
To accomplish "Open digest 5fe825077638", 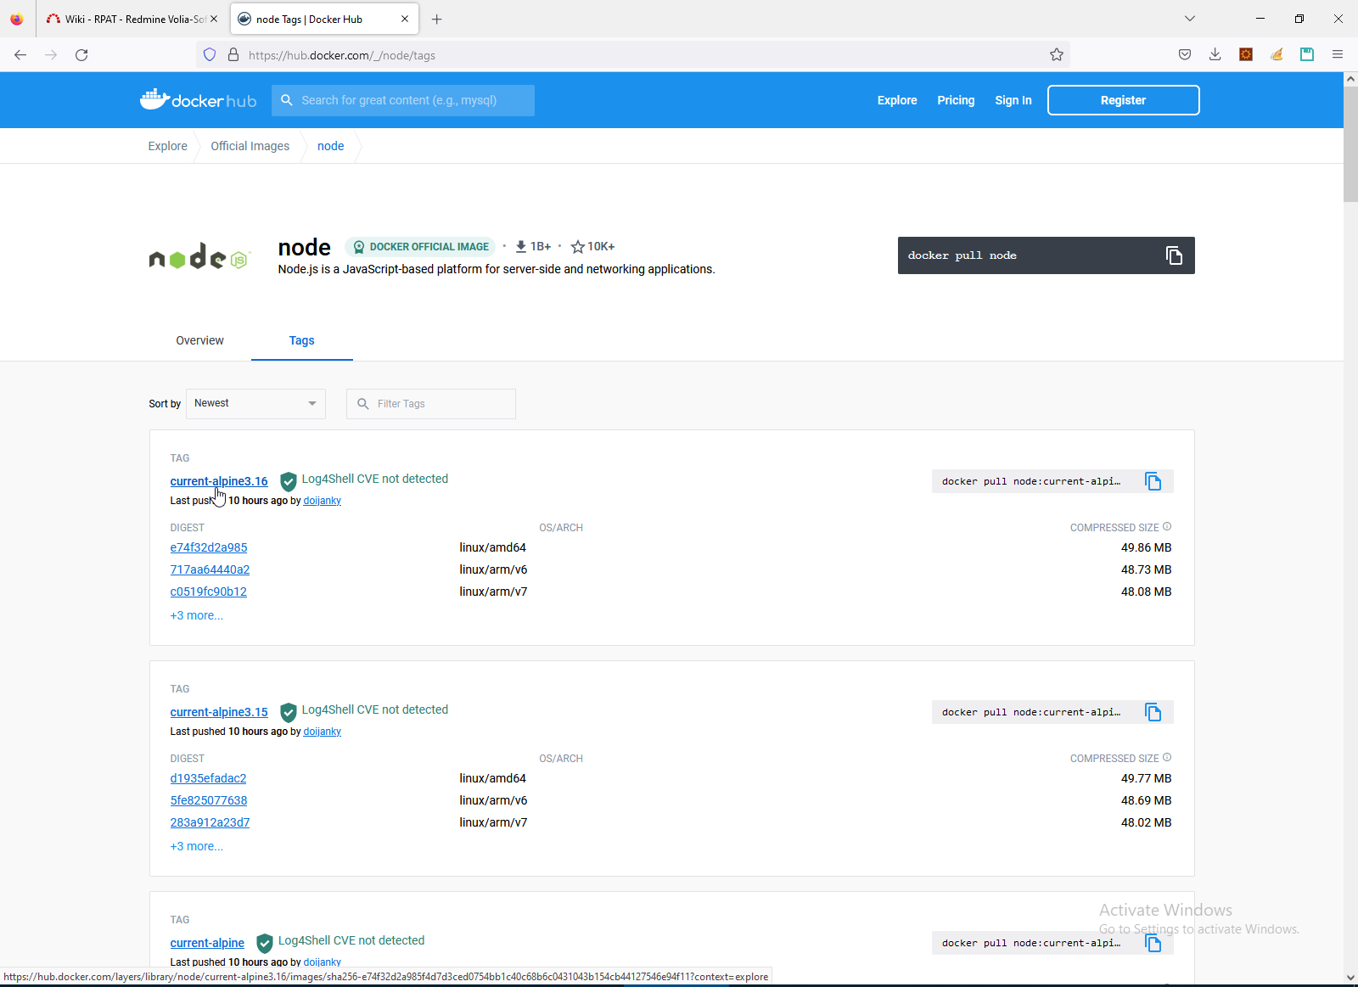I will click(x=209, y=801).
